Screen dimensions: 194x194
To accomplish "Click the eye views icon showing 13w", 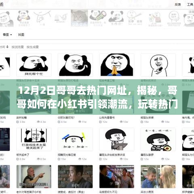I will pos(121,122).
